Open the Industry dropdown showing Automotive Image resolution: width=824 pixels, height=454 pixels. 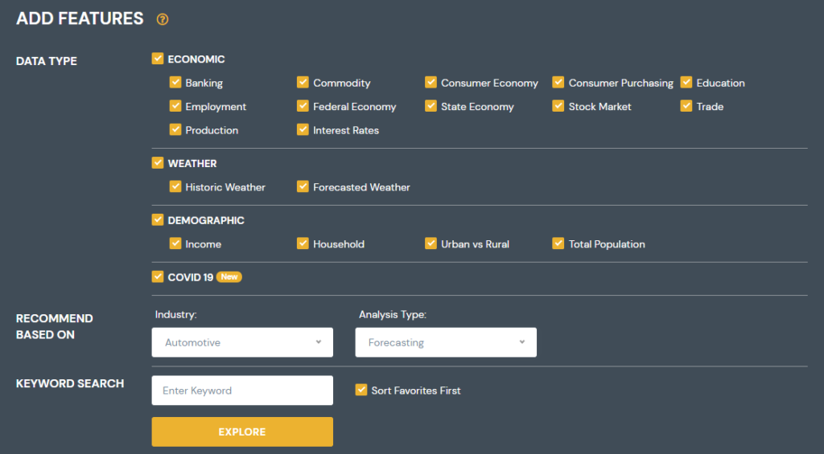pyautogui.click(x=242, y=342)
